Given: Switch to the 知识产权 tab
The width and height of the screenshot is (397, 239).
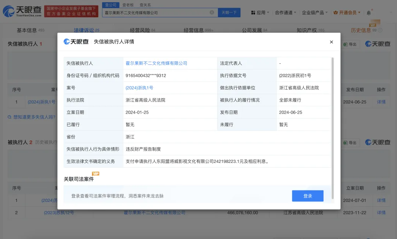Looking at the screenshot, I should point(310,30).
